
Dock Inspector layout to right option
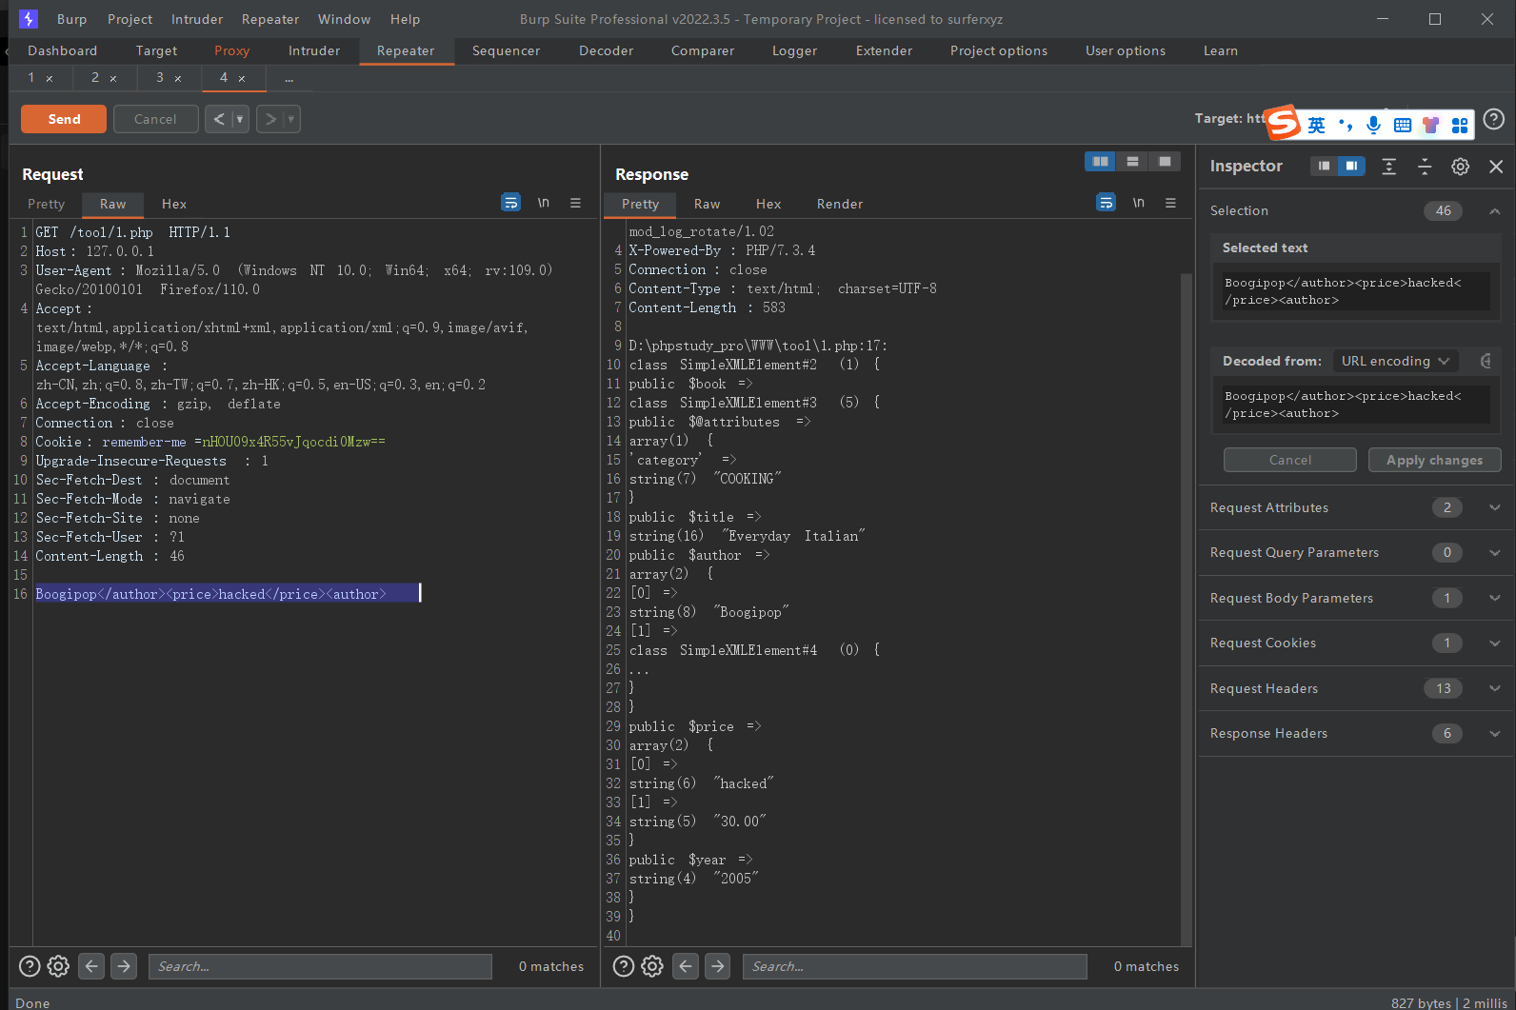click(1351, 167)
